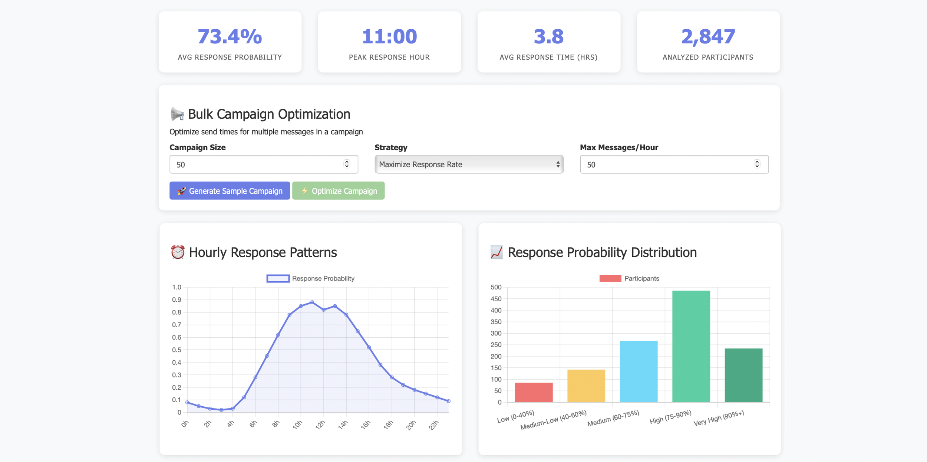Click the Max Messages/Hour stepper arrows
This screenshot has width=927, height=462.
[x=757, y=164]
